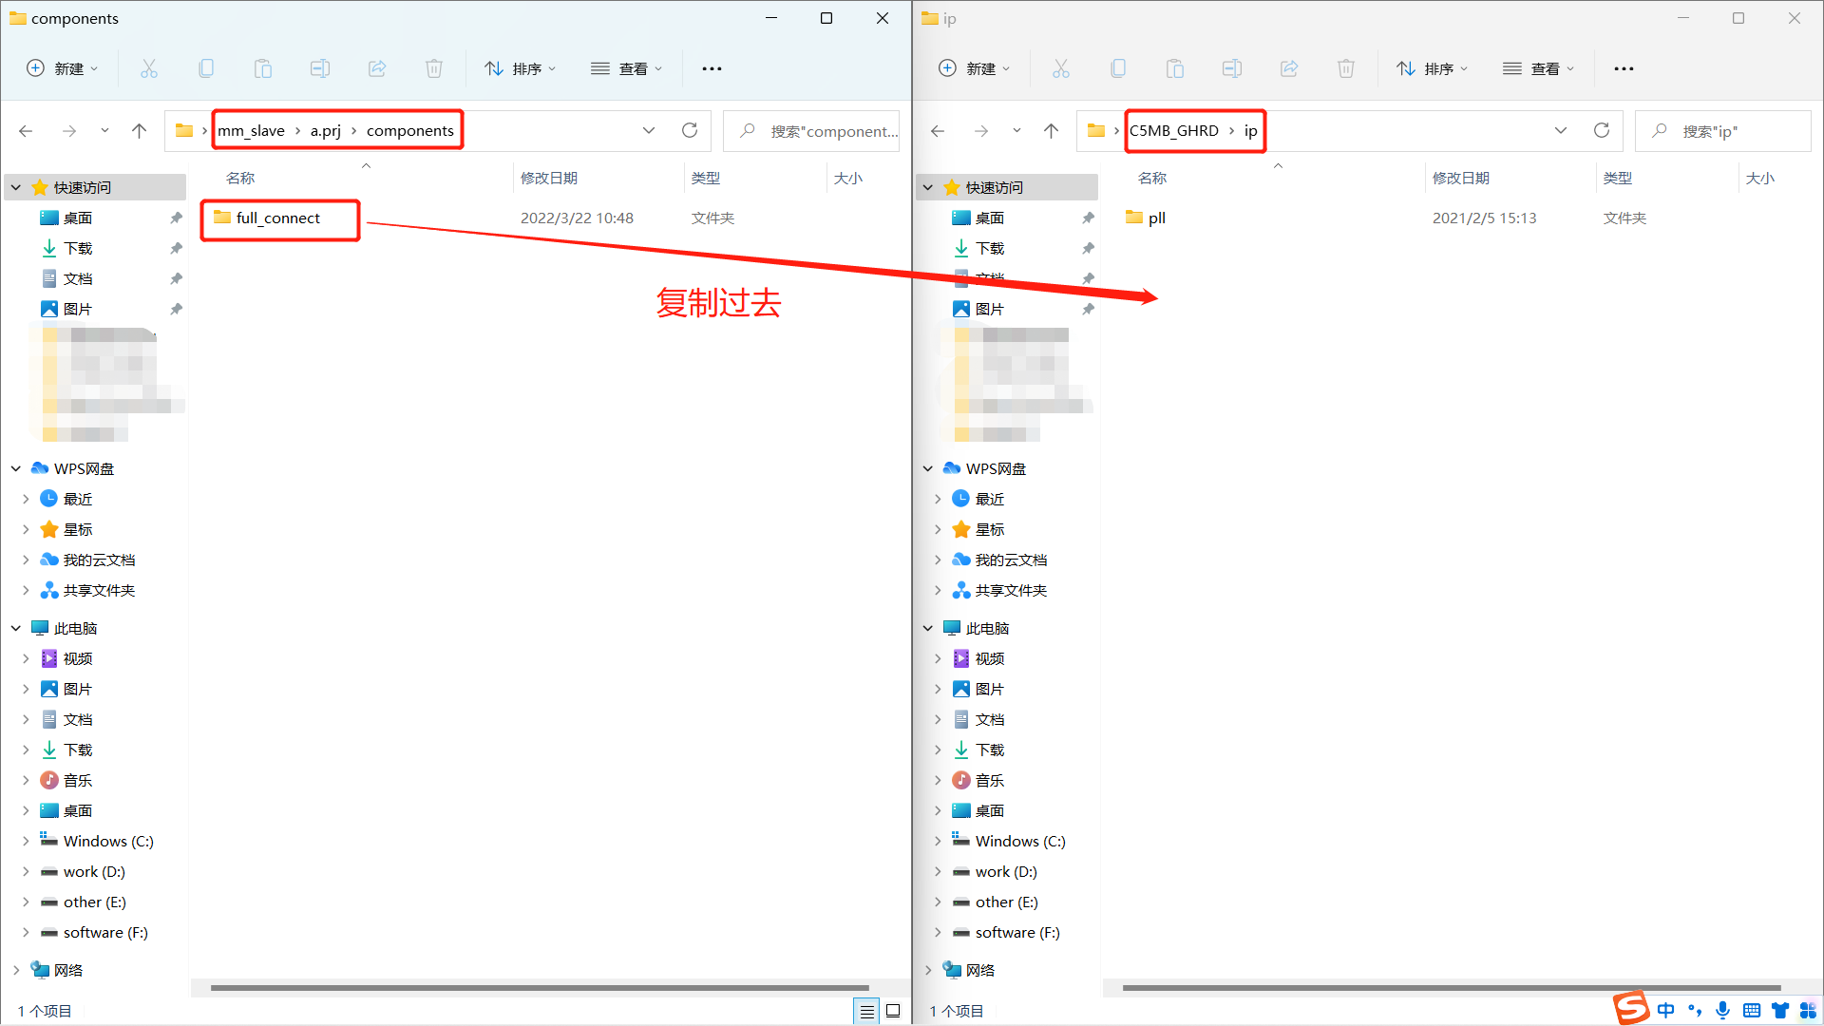1824x1026 pixels.
Task: Click the back arrow in the ip window
Action: coord(938,130)
